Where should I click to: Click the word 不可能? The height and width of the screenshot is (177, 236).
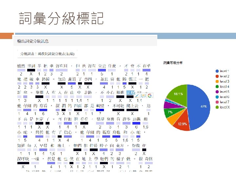118,106
